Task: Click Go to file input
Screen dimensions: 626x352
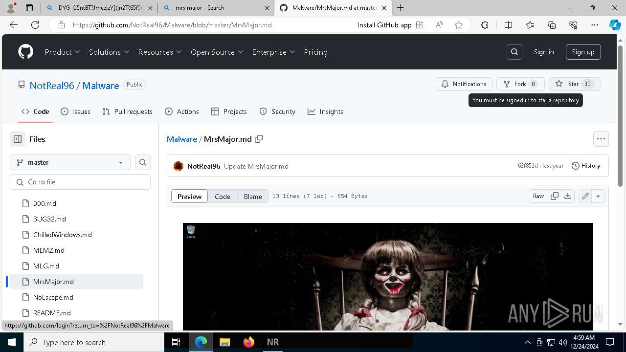Action: point(80,182)
